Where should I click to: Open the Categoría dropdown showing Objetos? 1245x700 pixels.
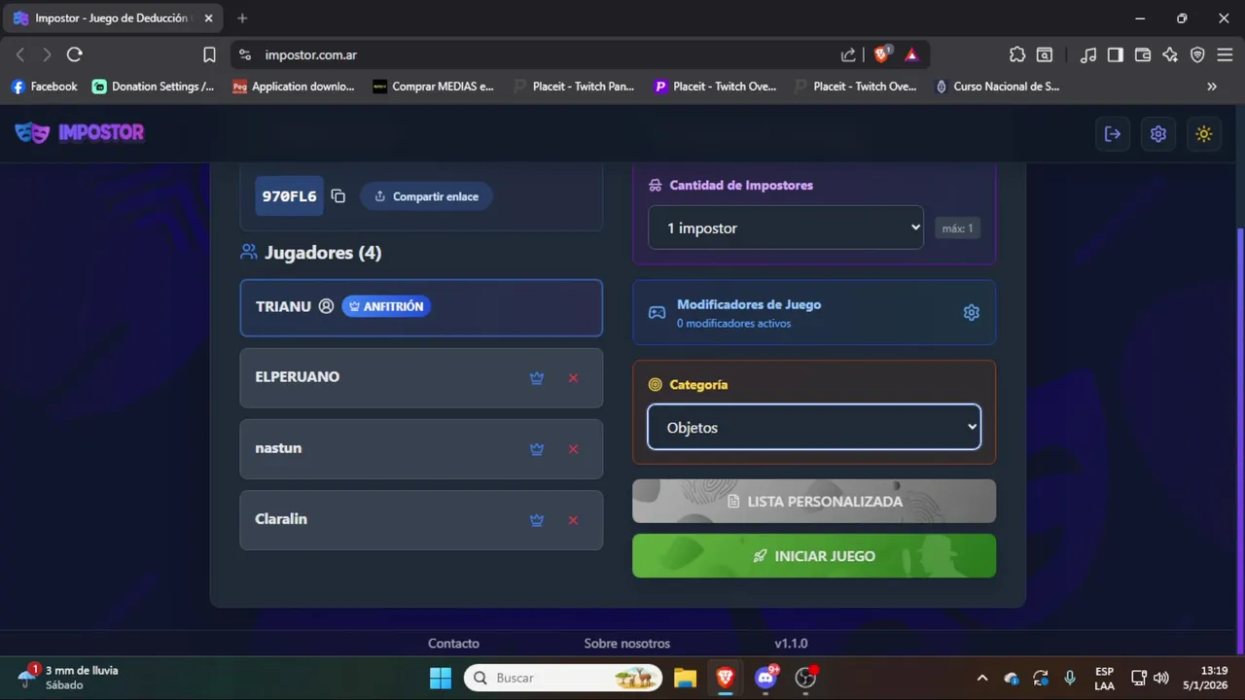point(814,427)
